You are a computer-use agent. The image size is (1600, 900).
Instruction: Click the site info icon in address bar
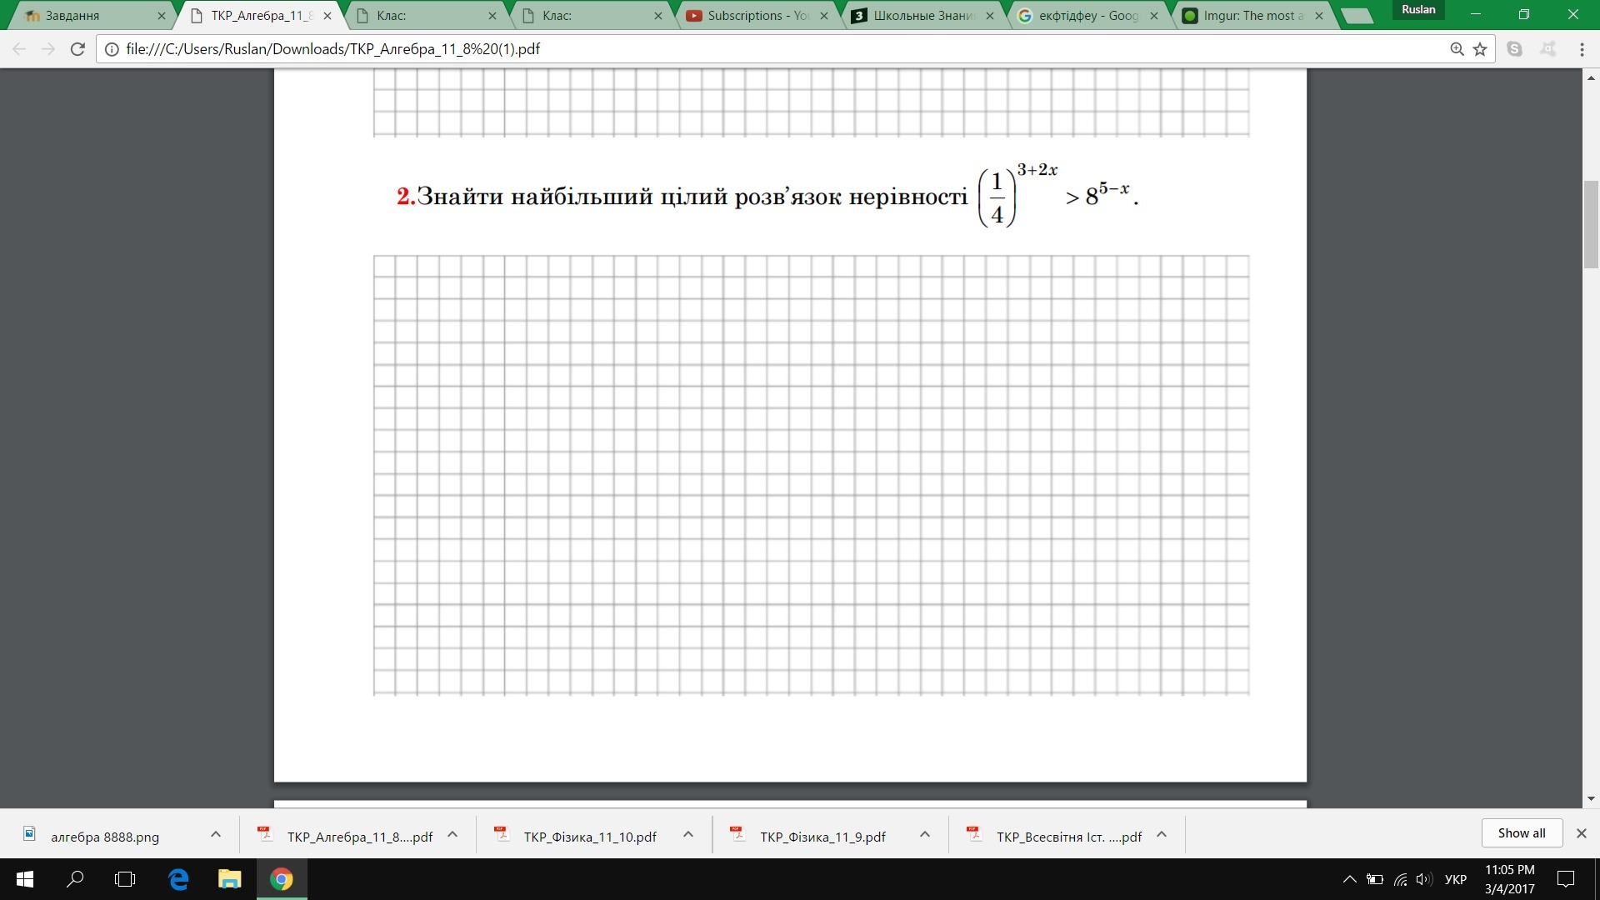(x=112, y=49)
